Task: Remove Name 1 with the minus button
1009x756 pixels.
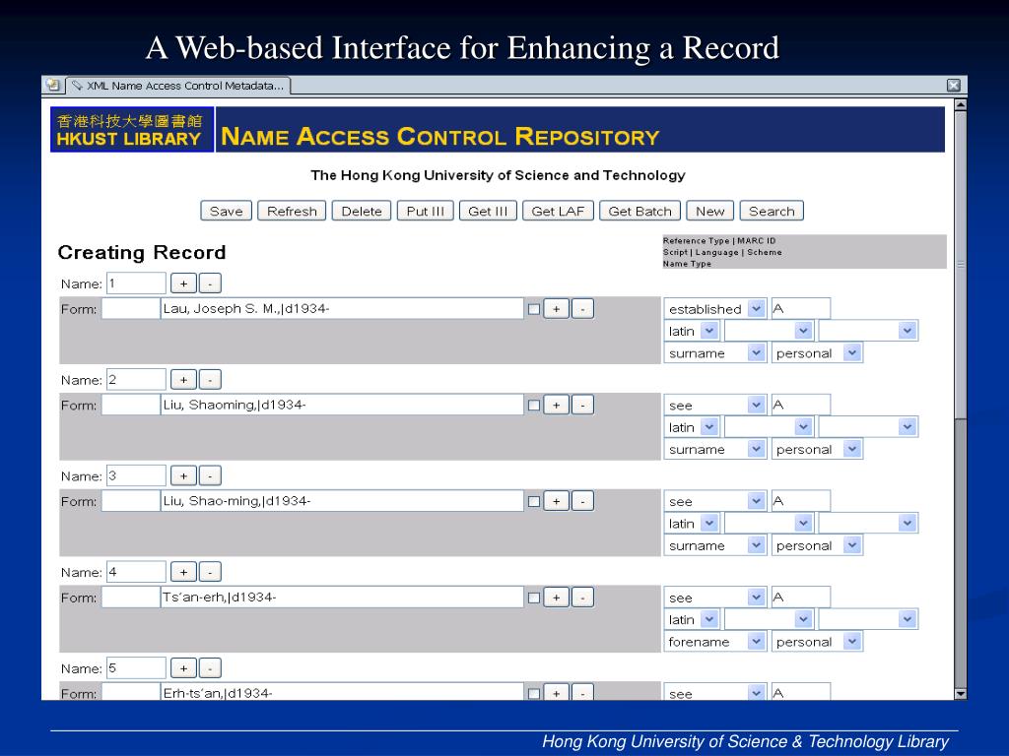Action: tap(210, 283)
